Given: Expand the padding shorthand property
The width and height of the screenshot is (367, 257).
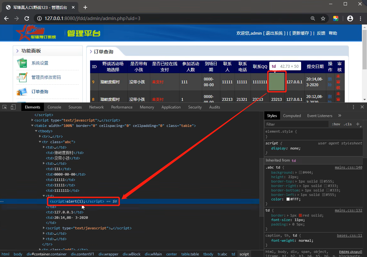Looking at the screenshot, I should (290, 225).
